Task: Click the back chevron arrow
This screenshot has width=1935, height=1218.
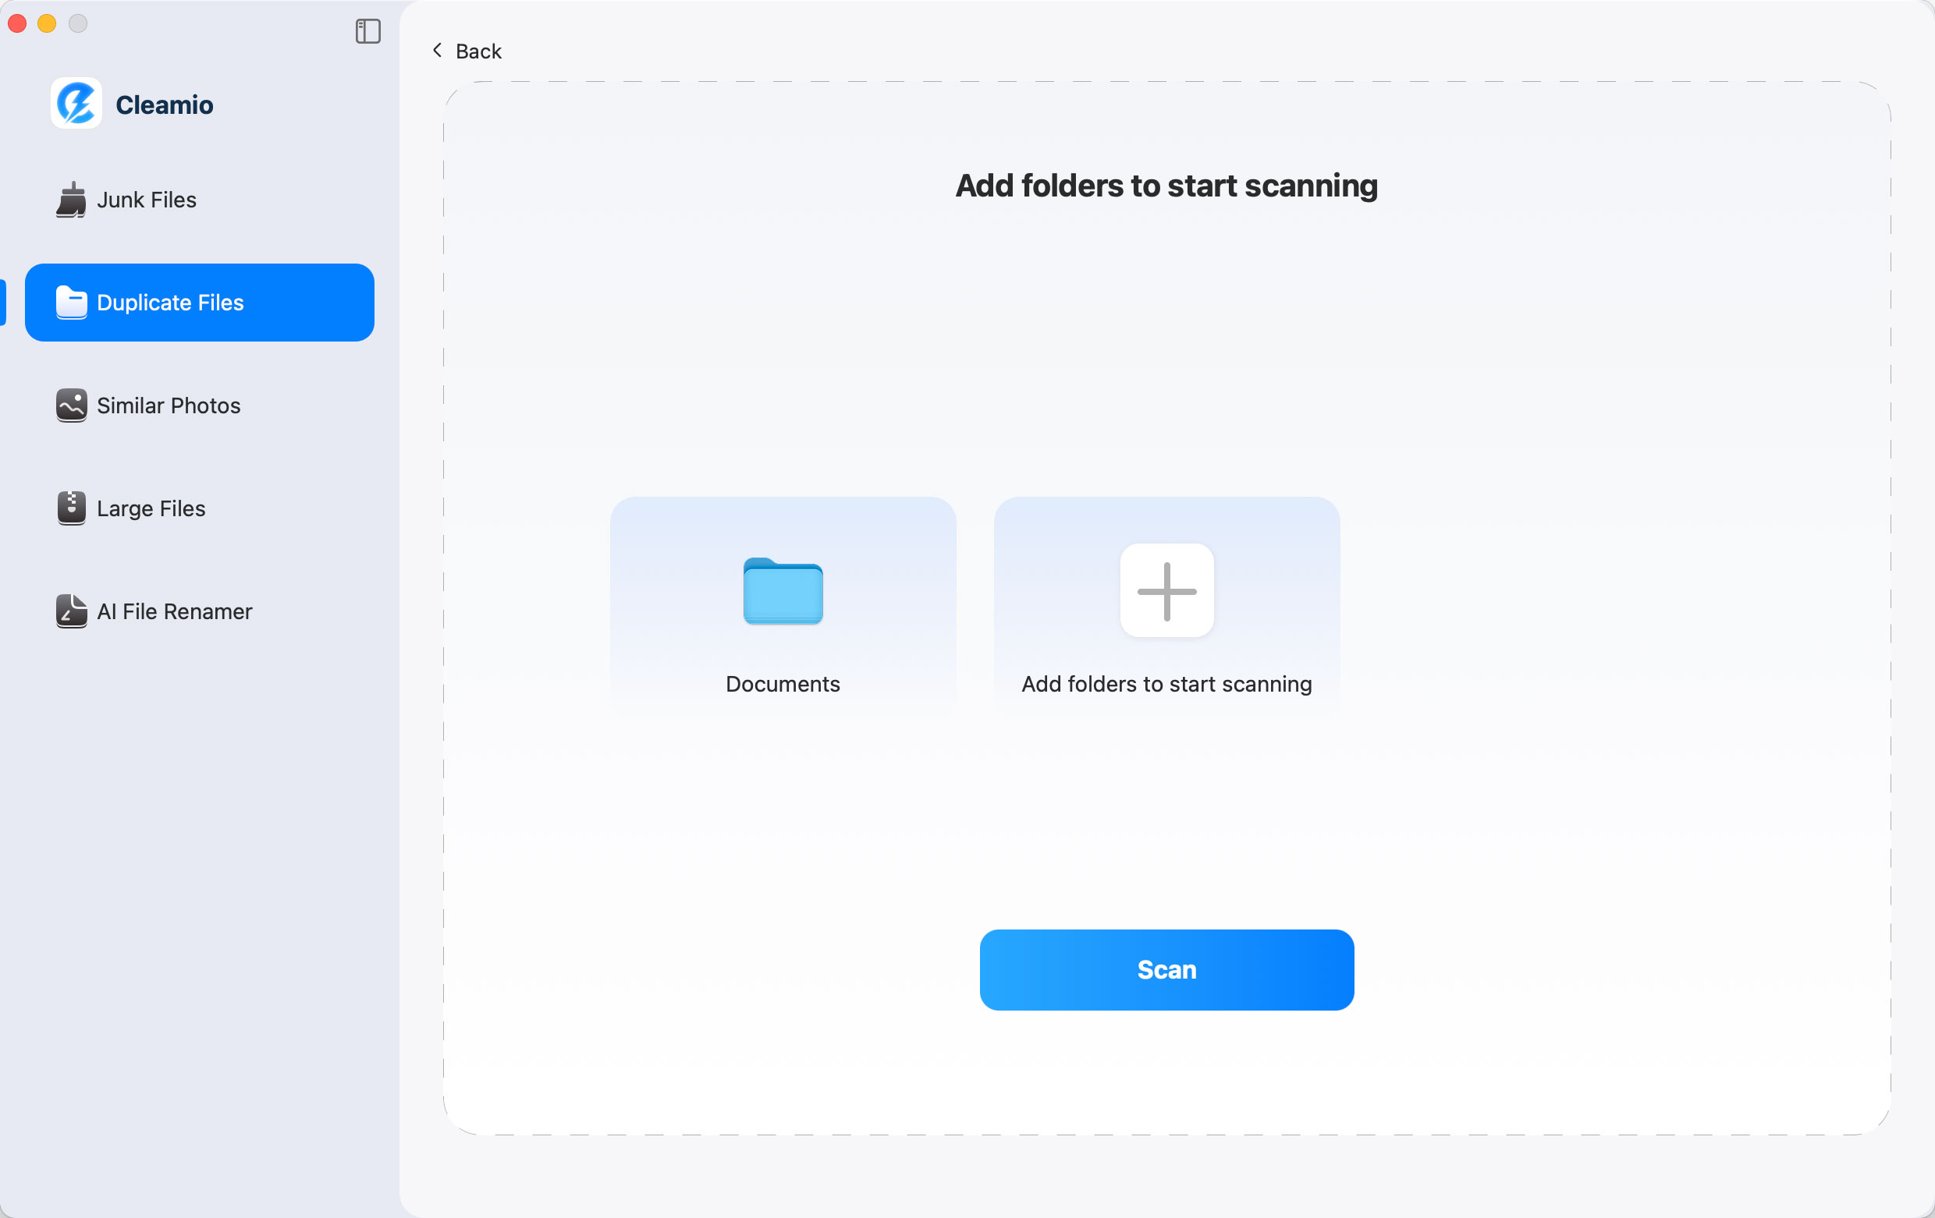Action: pos(436,50)
